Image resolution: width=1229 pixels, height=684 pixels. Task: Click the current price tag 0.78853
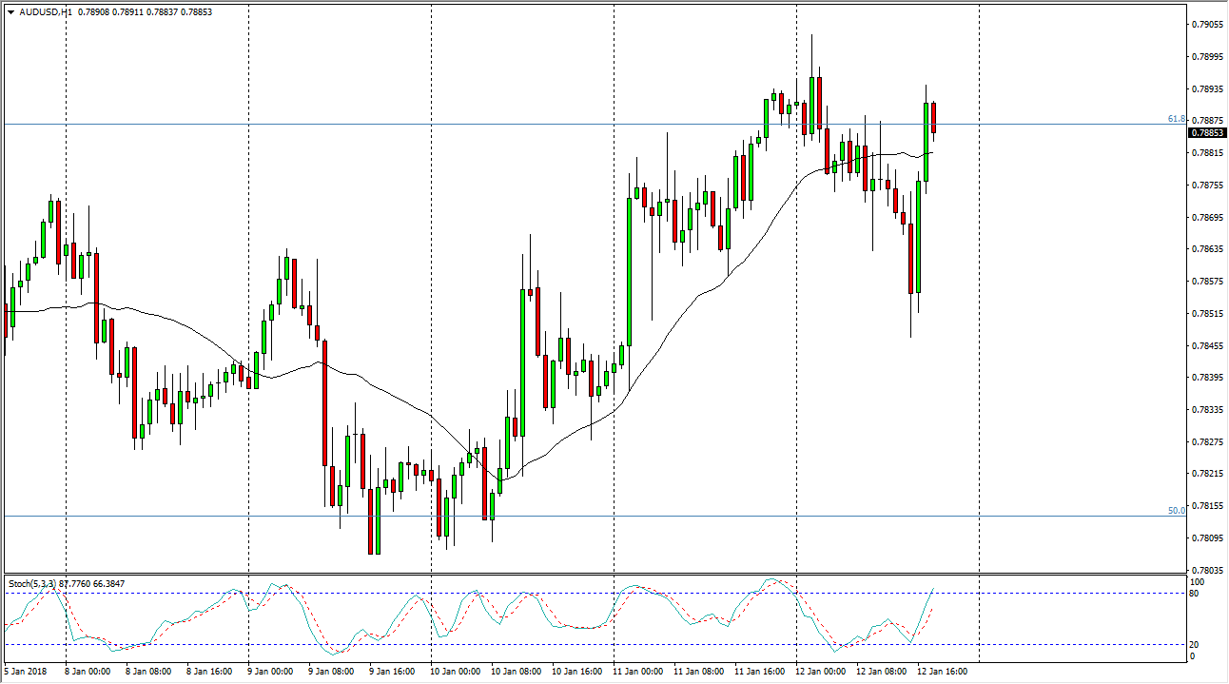1205,133
